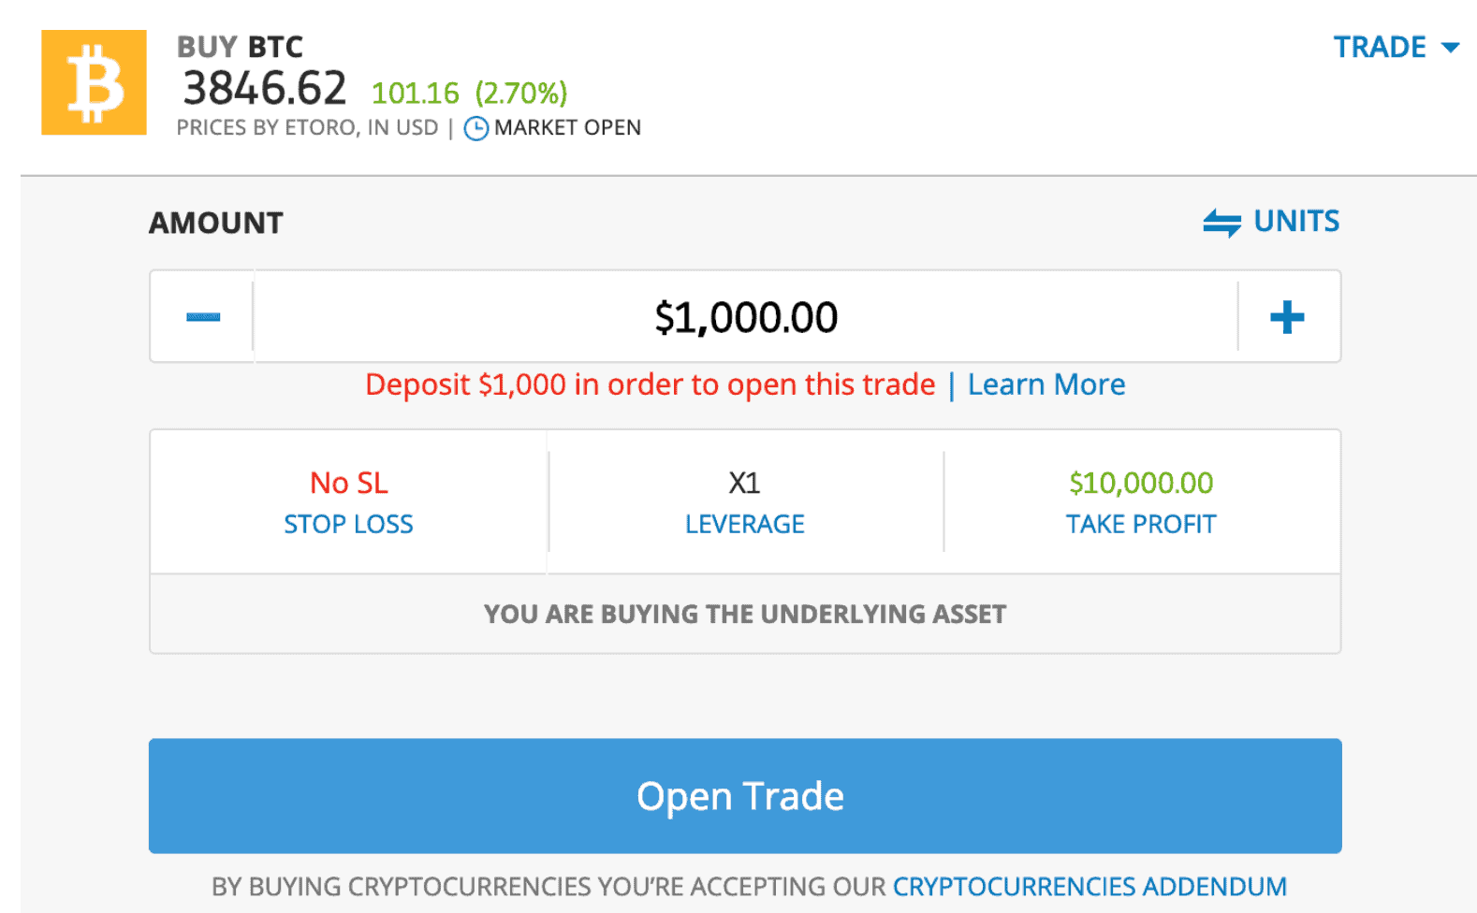The width and height of the screenshot is (1477, 913).
Task: Click the market open clock icon
Action: 476,128
